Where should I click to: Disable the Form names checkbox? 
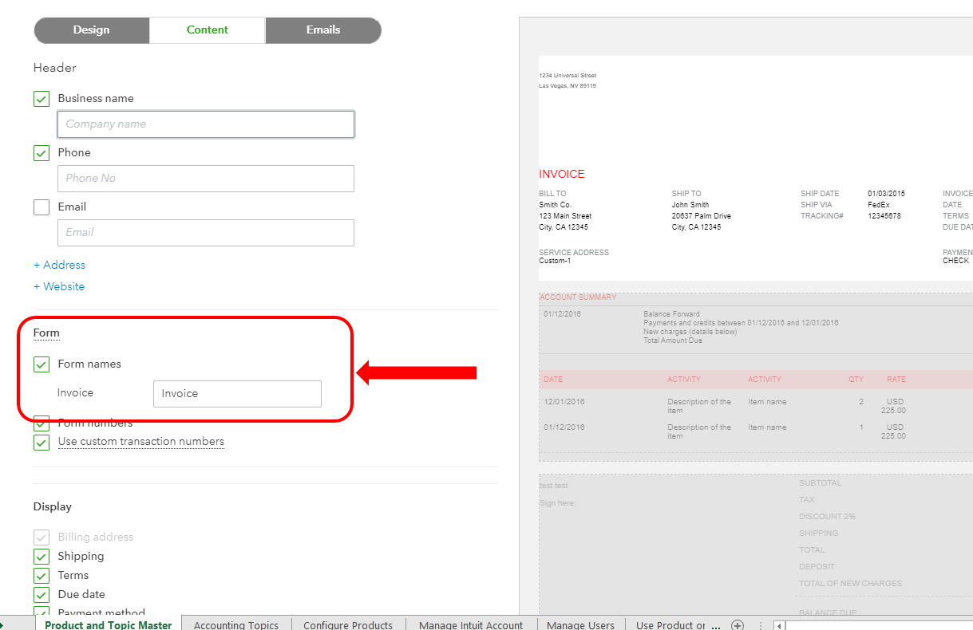coord(41,364)
